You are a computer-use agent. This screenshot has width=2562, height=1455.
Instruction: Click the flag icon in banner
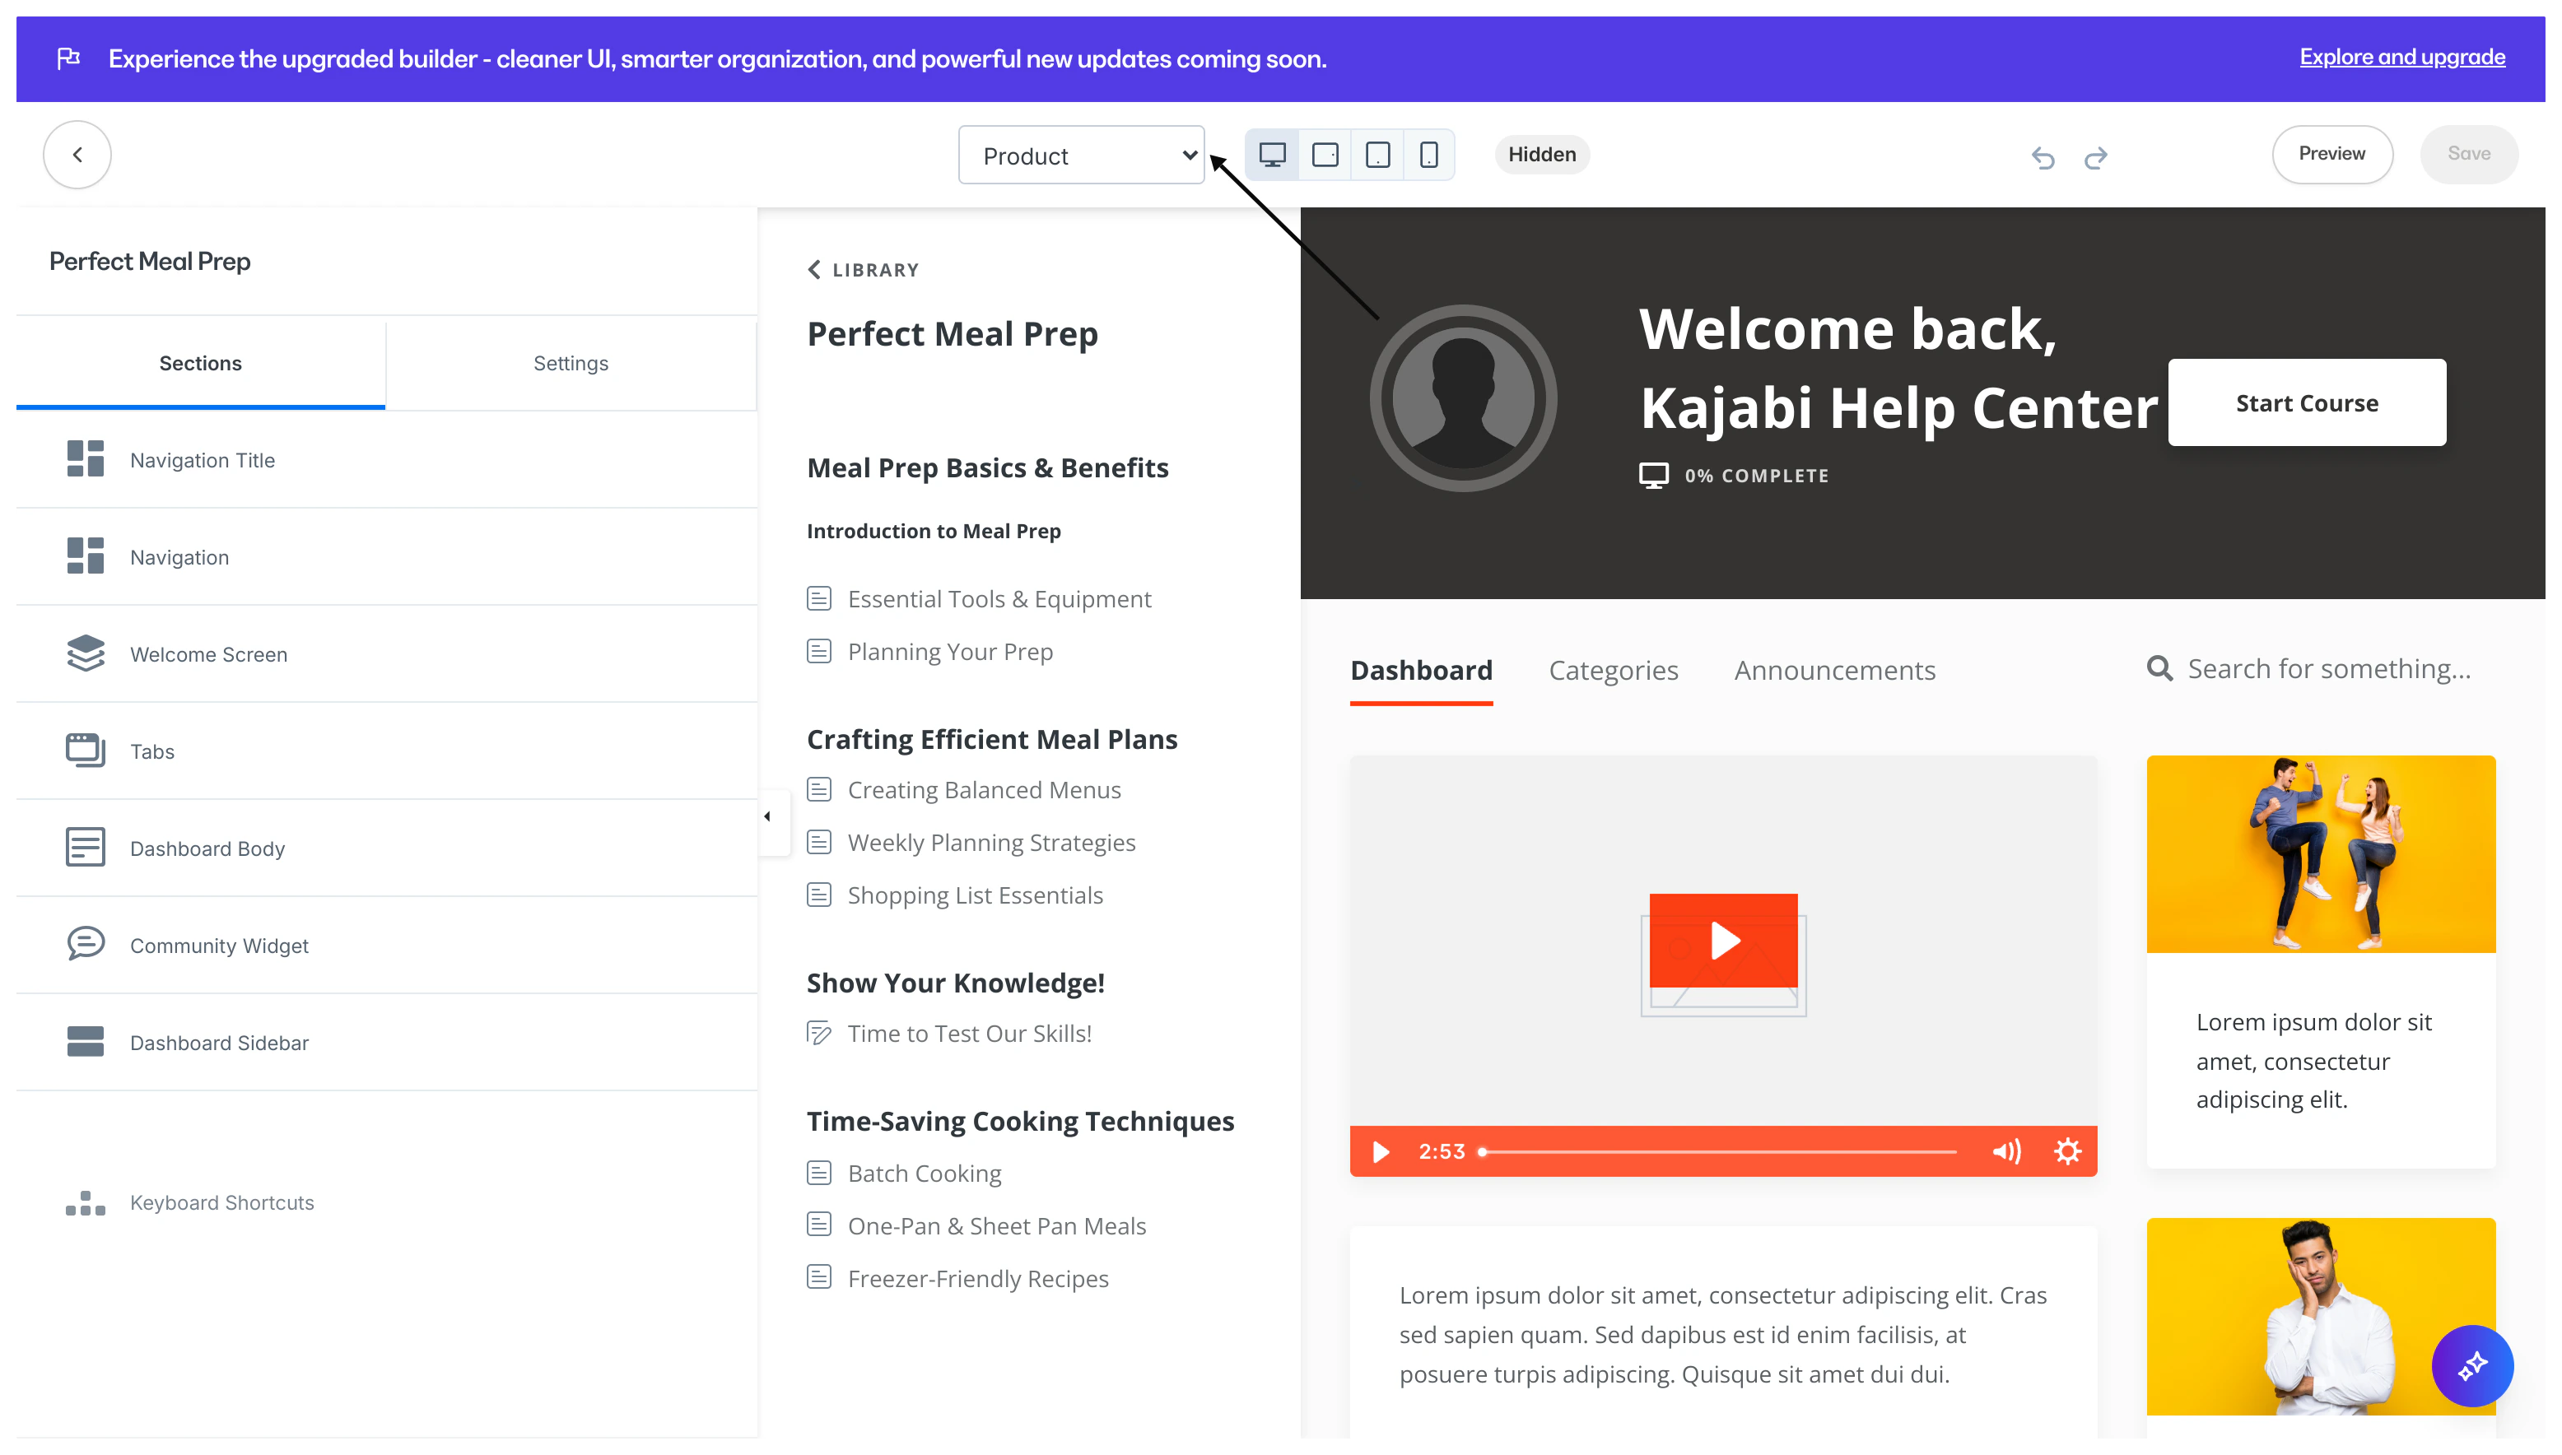[68, 58]
